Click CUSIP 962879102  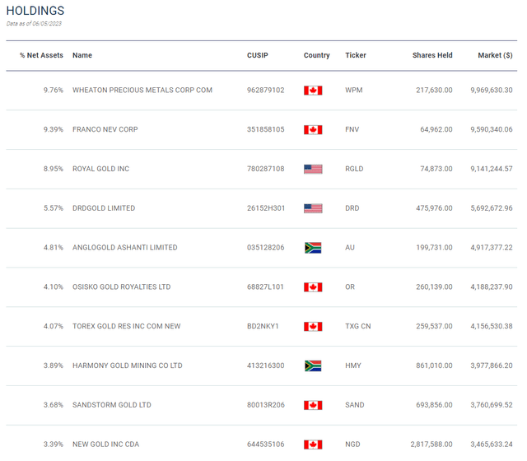[265, 90]
